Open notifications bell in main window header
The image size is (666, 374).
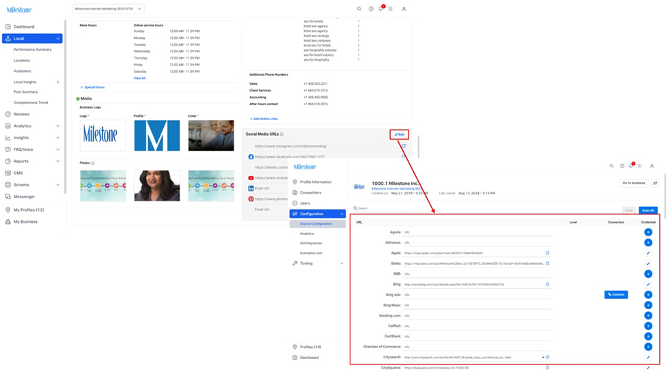(x=381, y=8)
